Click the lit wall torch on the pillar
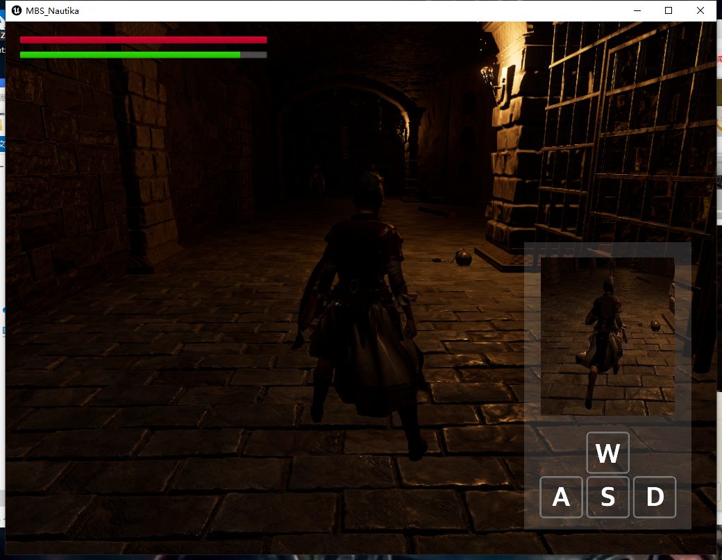This screenshot has width=722, height=560. [x=497, y=80]
